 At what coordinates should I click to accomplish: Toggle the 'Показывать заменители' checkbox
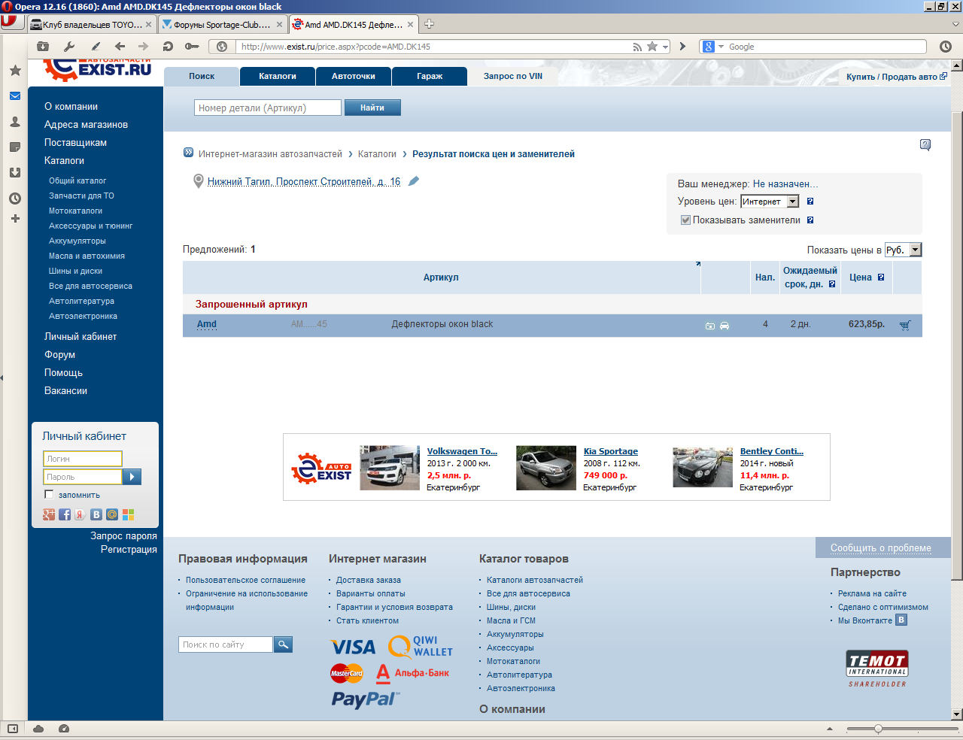click(x=685, y=220)
